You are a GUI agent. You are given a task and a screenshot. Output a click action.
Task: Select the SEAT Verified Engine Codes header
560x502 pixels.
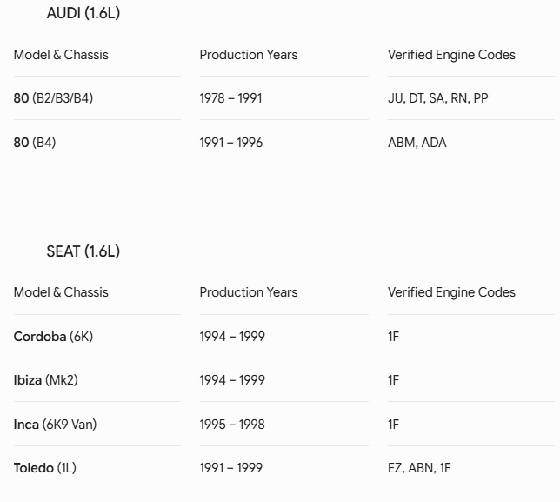[451, 292]
